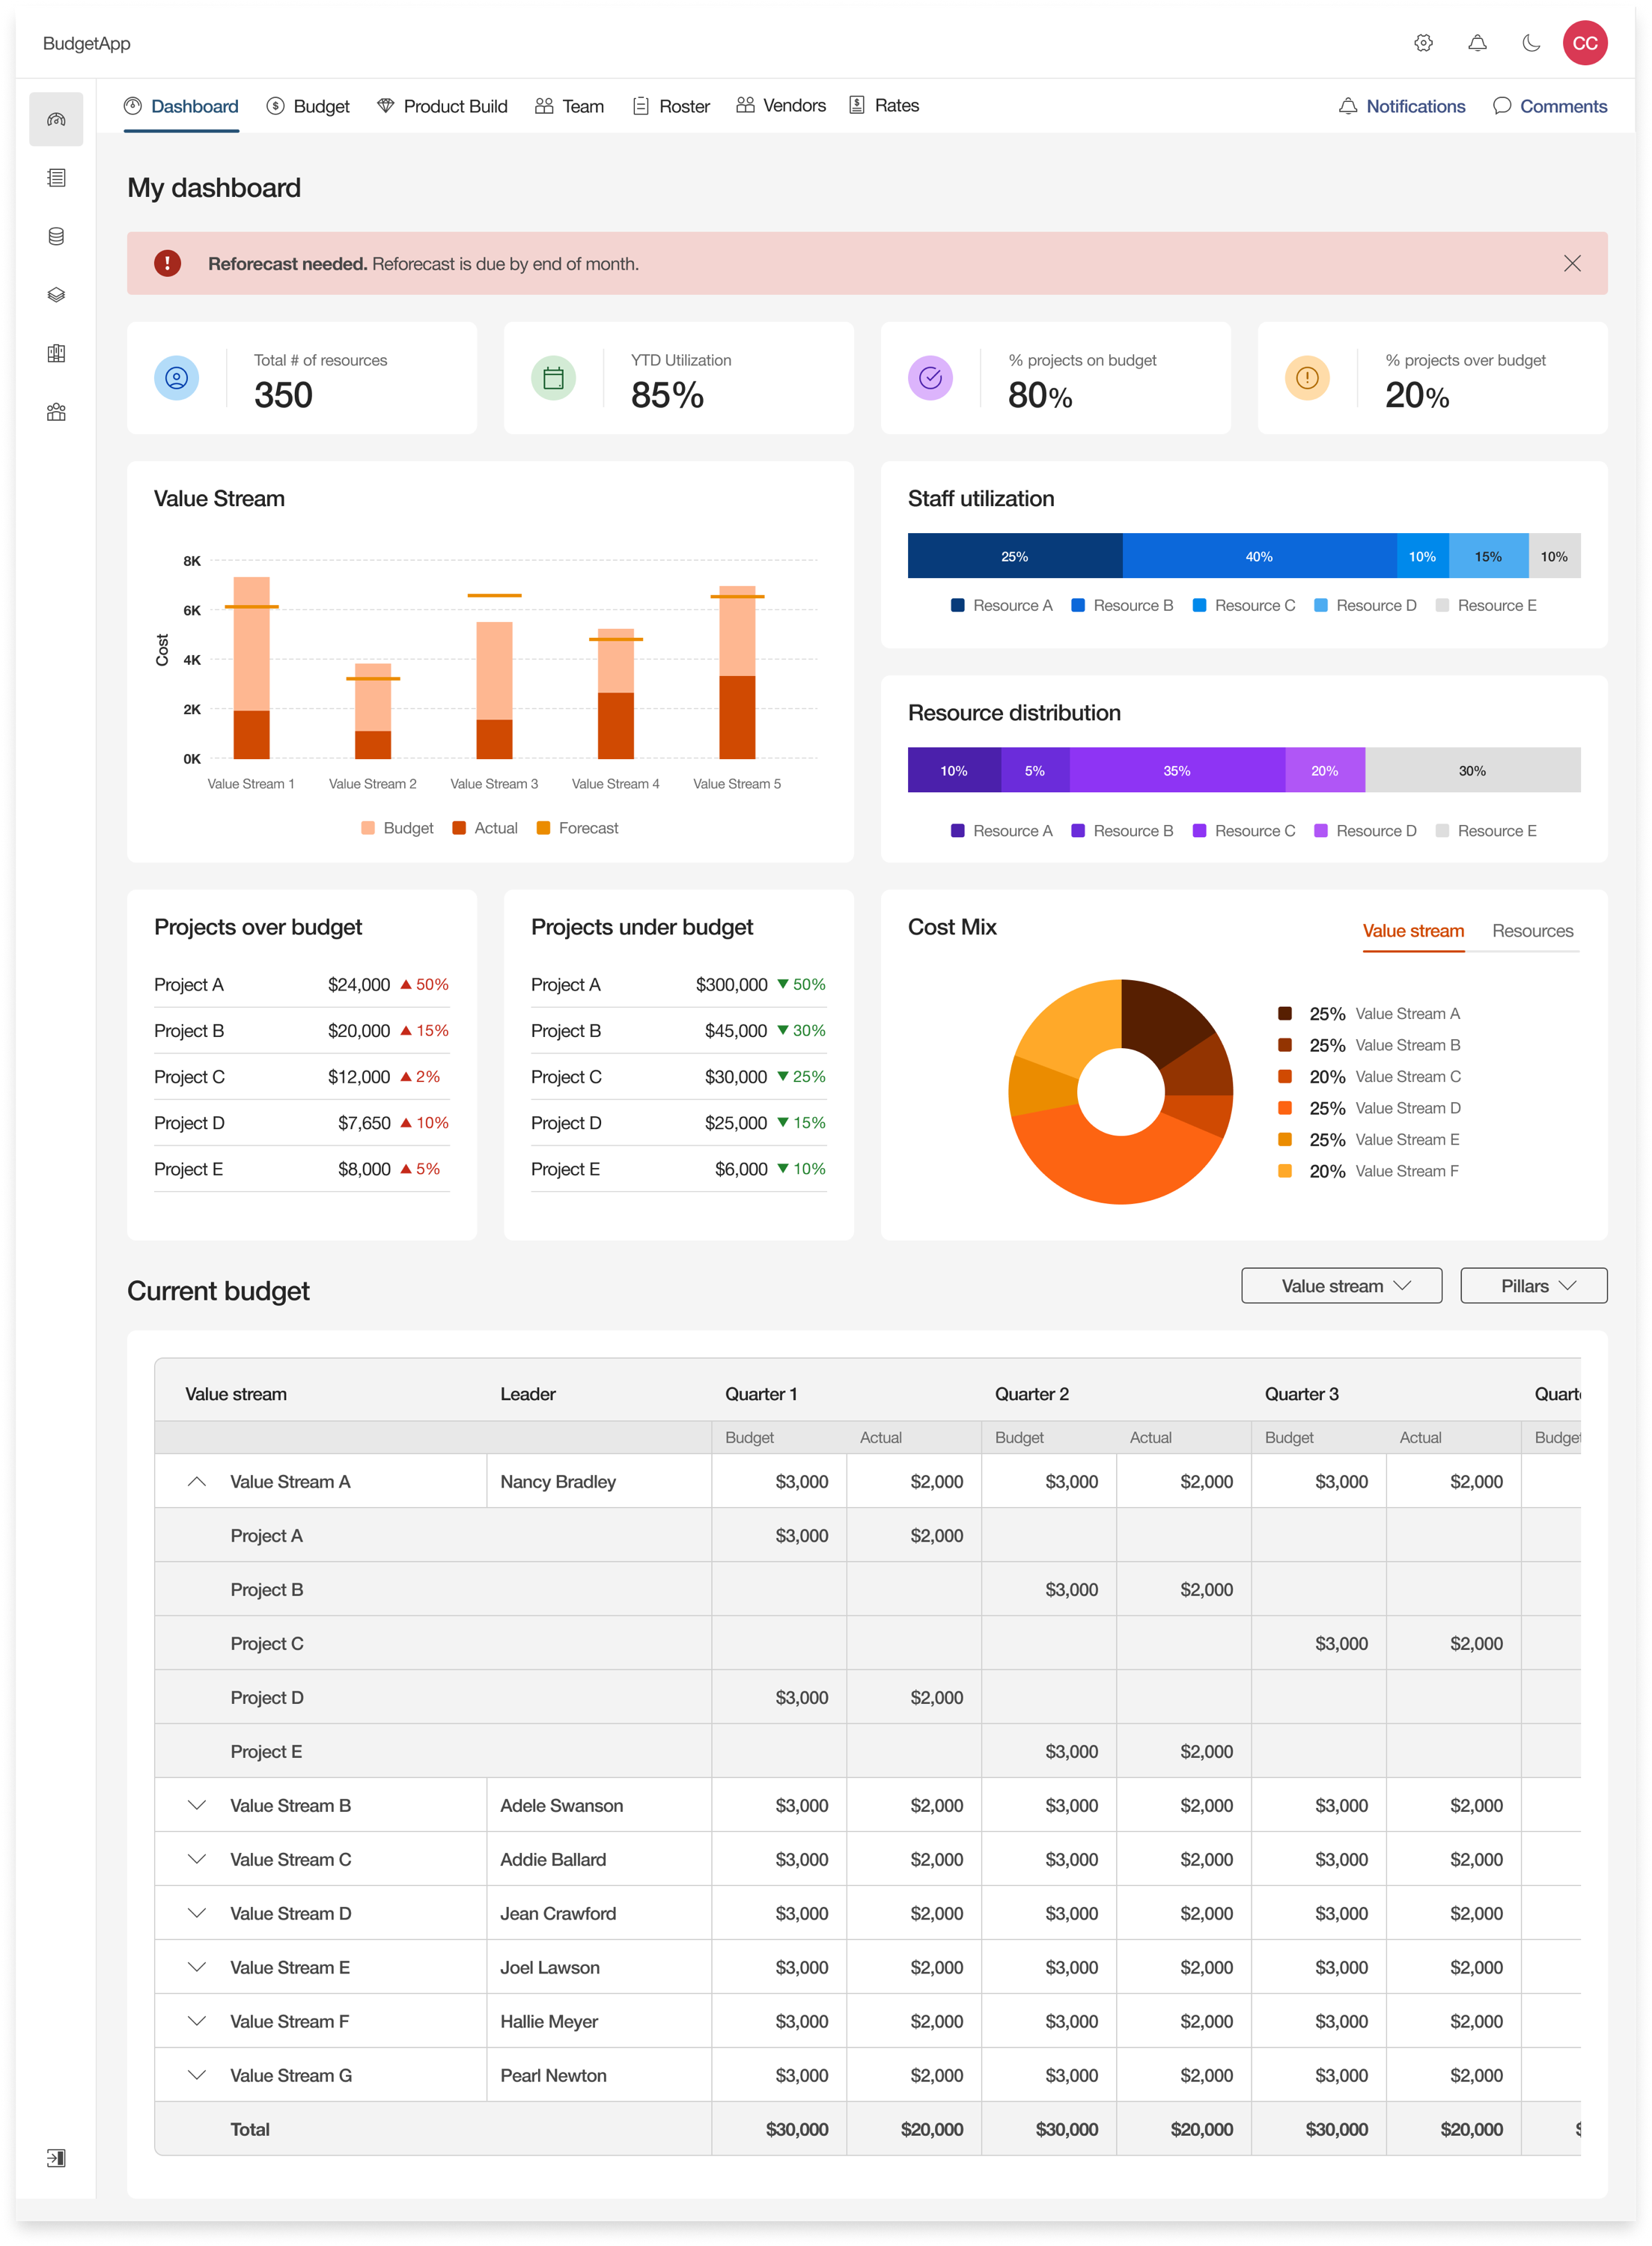Viewport: 1652px width, 2246px height.
Task: Switch Cost Mix to Resources tab
Action: pos(1532,931)
